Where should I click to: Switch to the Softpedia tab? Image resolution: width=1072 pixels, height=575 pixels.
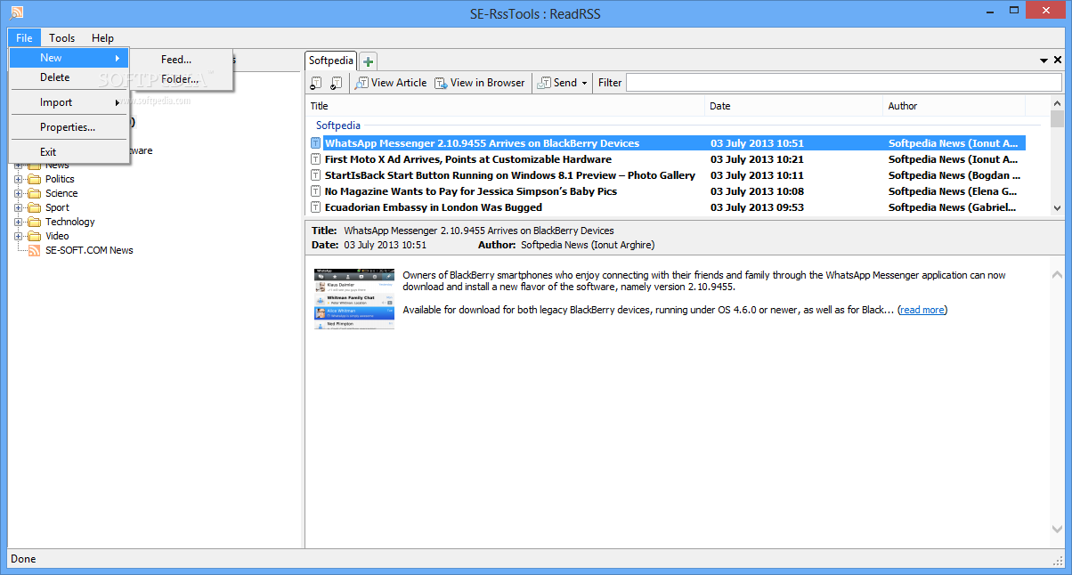(331, 61)
